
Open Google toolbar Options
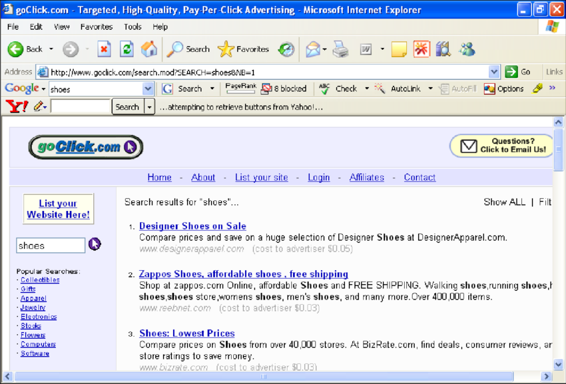coord(503,89)
